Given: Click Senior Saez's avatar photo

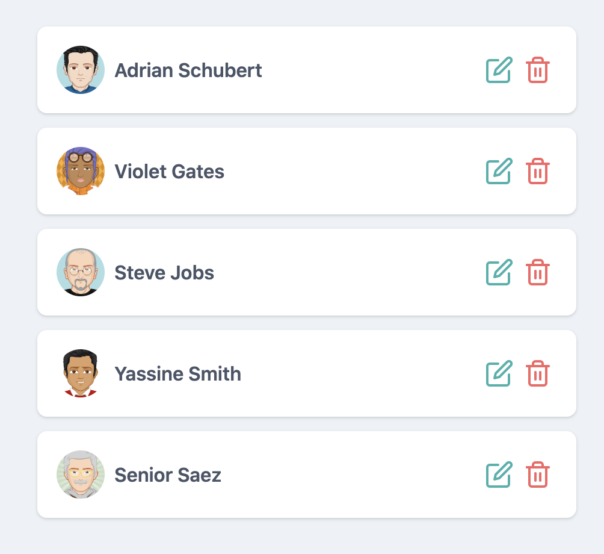Looking at the screenshot, I should coord(81,475).
